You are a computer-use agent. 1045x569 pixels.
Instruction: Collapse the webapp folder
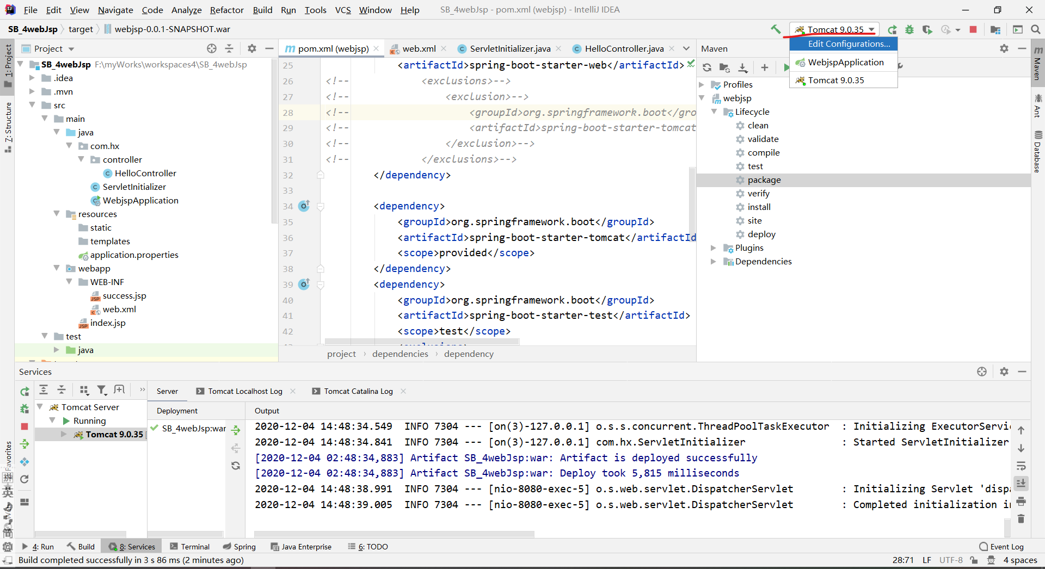point(57,268)
